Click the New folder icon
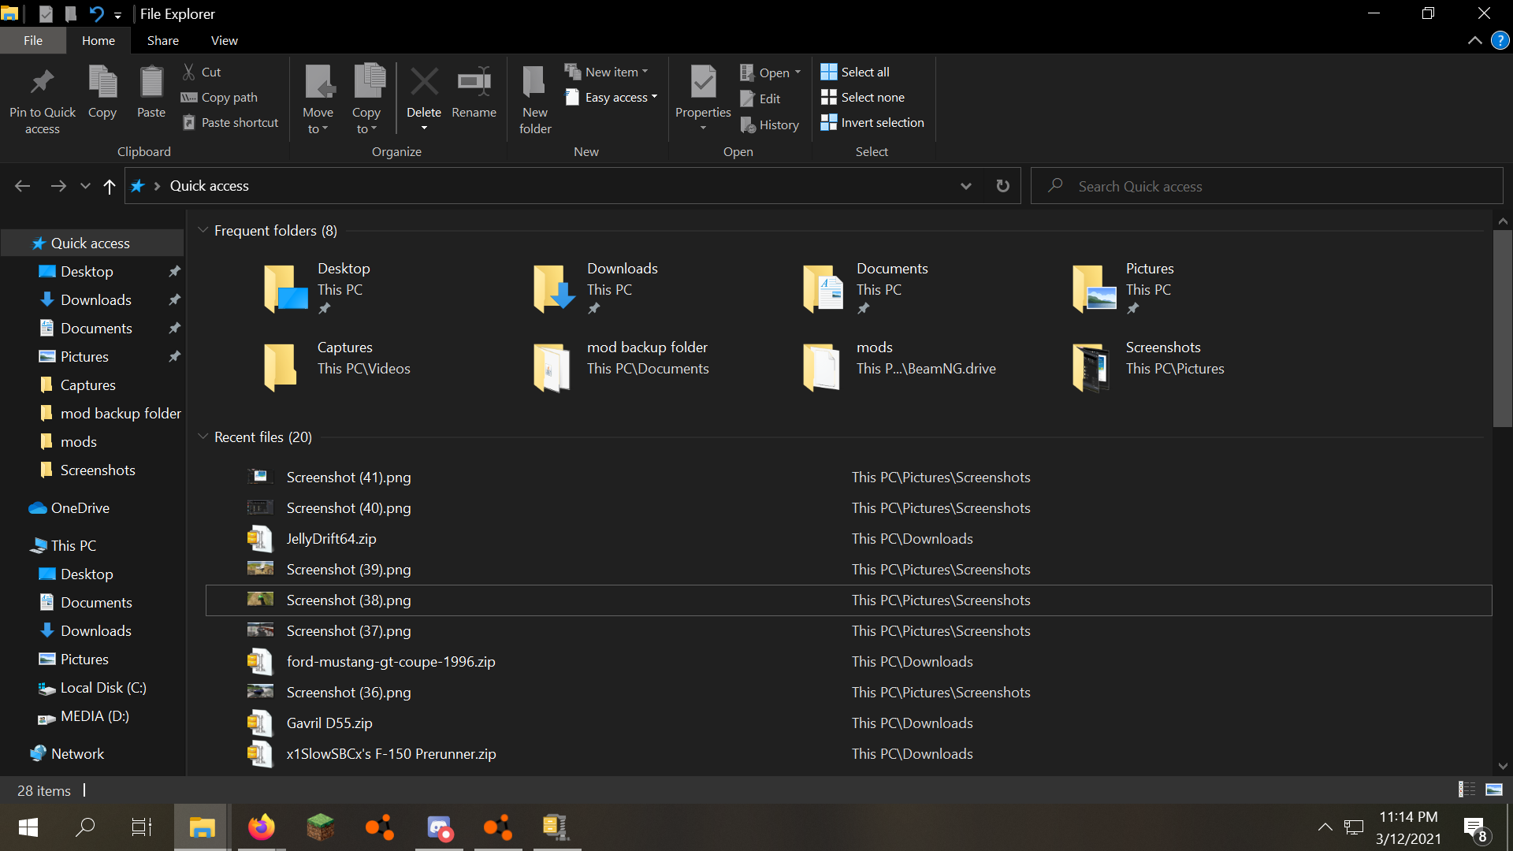This screenshot has height=851, width=1513. (534, 83)
